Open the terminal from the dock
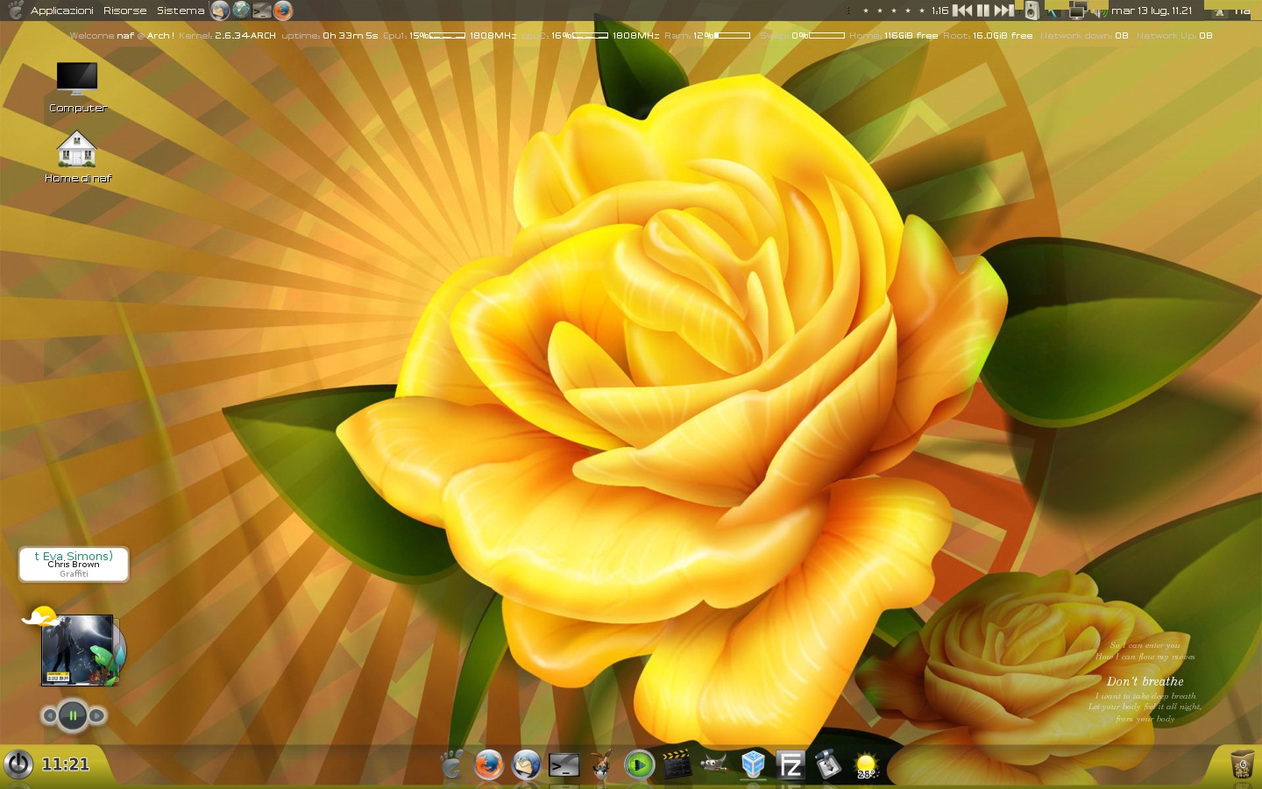1262x789 pixels. click(x=564, y=765)
